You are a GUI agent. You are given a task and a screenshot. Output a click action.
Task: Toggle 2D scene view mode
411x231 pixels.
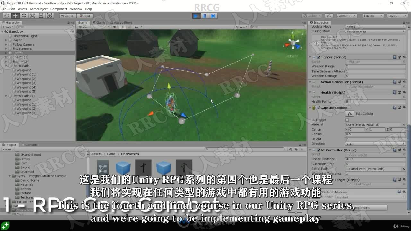[114, 27]
